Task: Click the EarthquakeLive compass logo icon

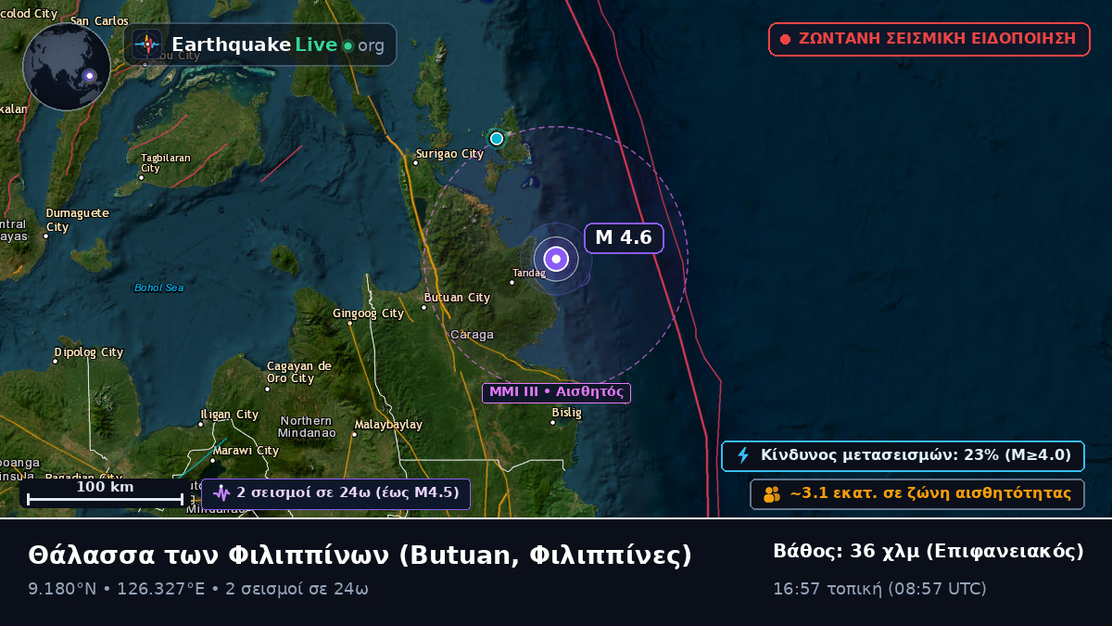Action: tap(147, 45)
